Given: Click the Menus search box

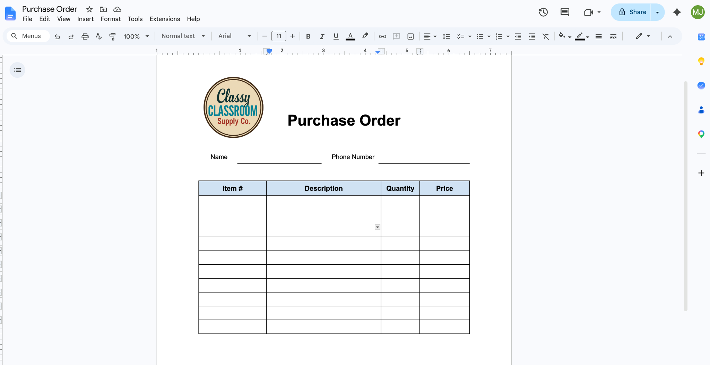Looking at the screenshot, I should click(x=28, y=36).
